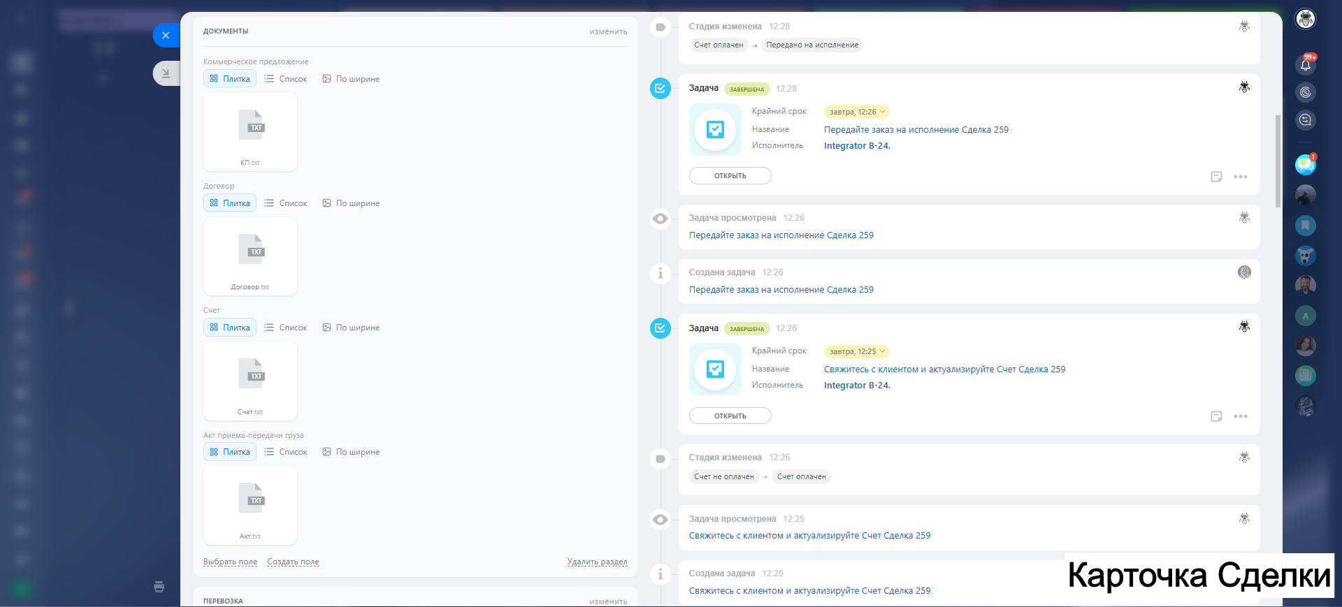
Task: Click the blue bookmark icon in right sidebar
Action: click(x=1305, y=226)
